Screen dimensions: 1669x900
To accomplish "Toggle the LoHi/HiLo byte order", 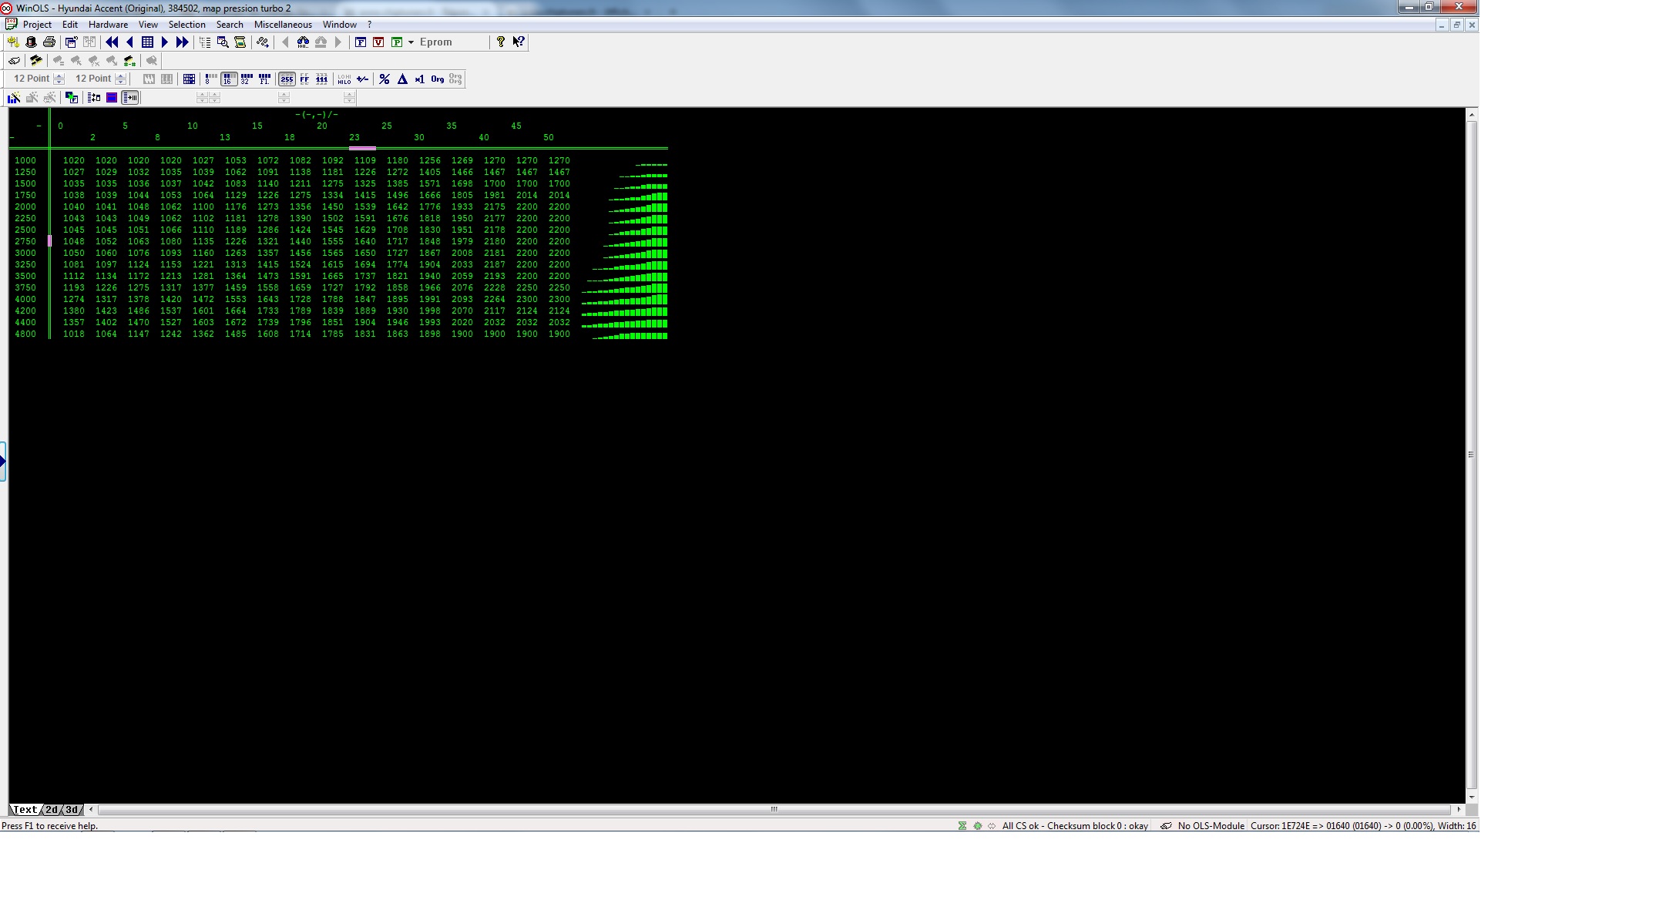I will (344, 79).
